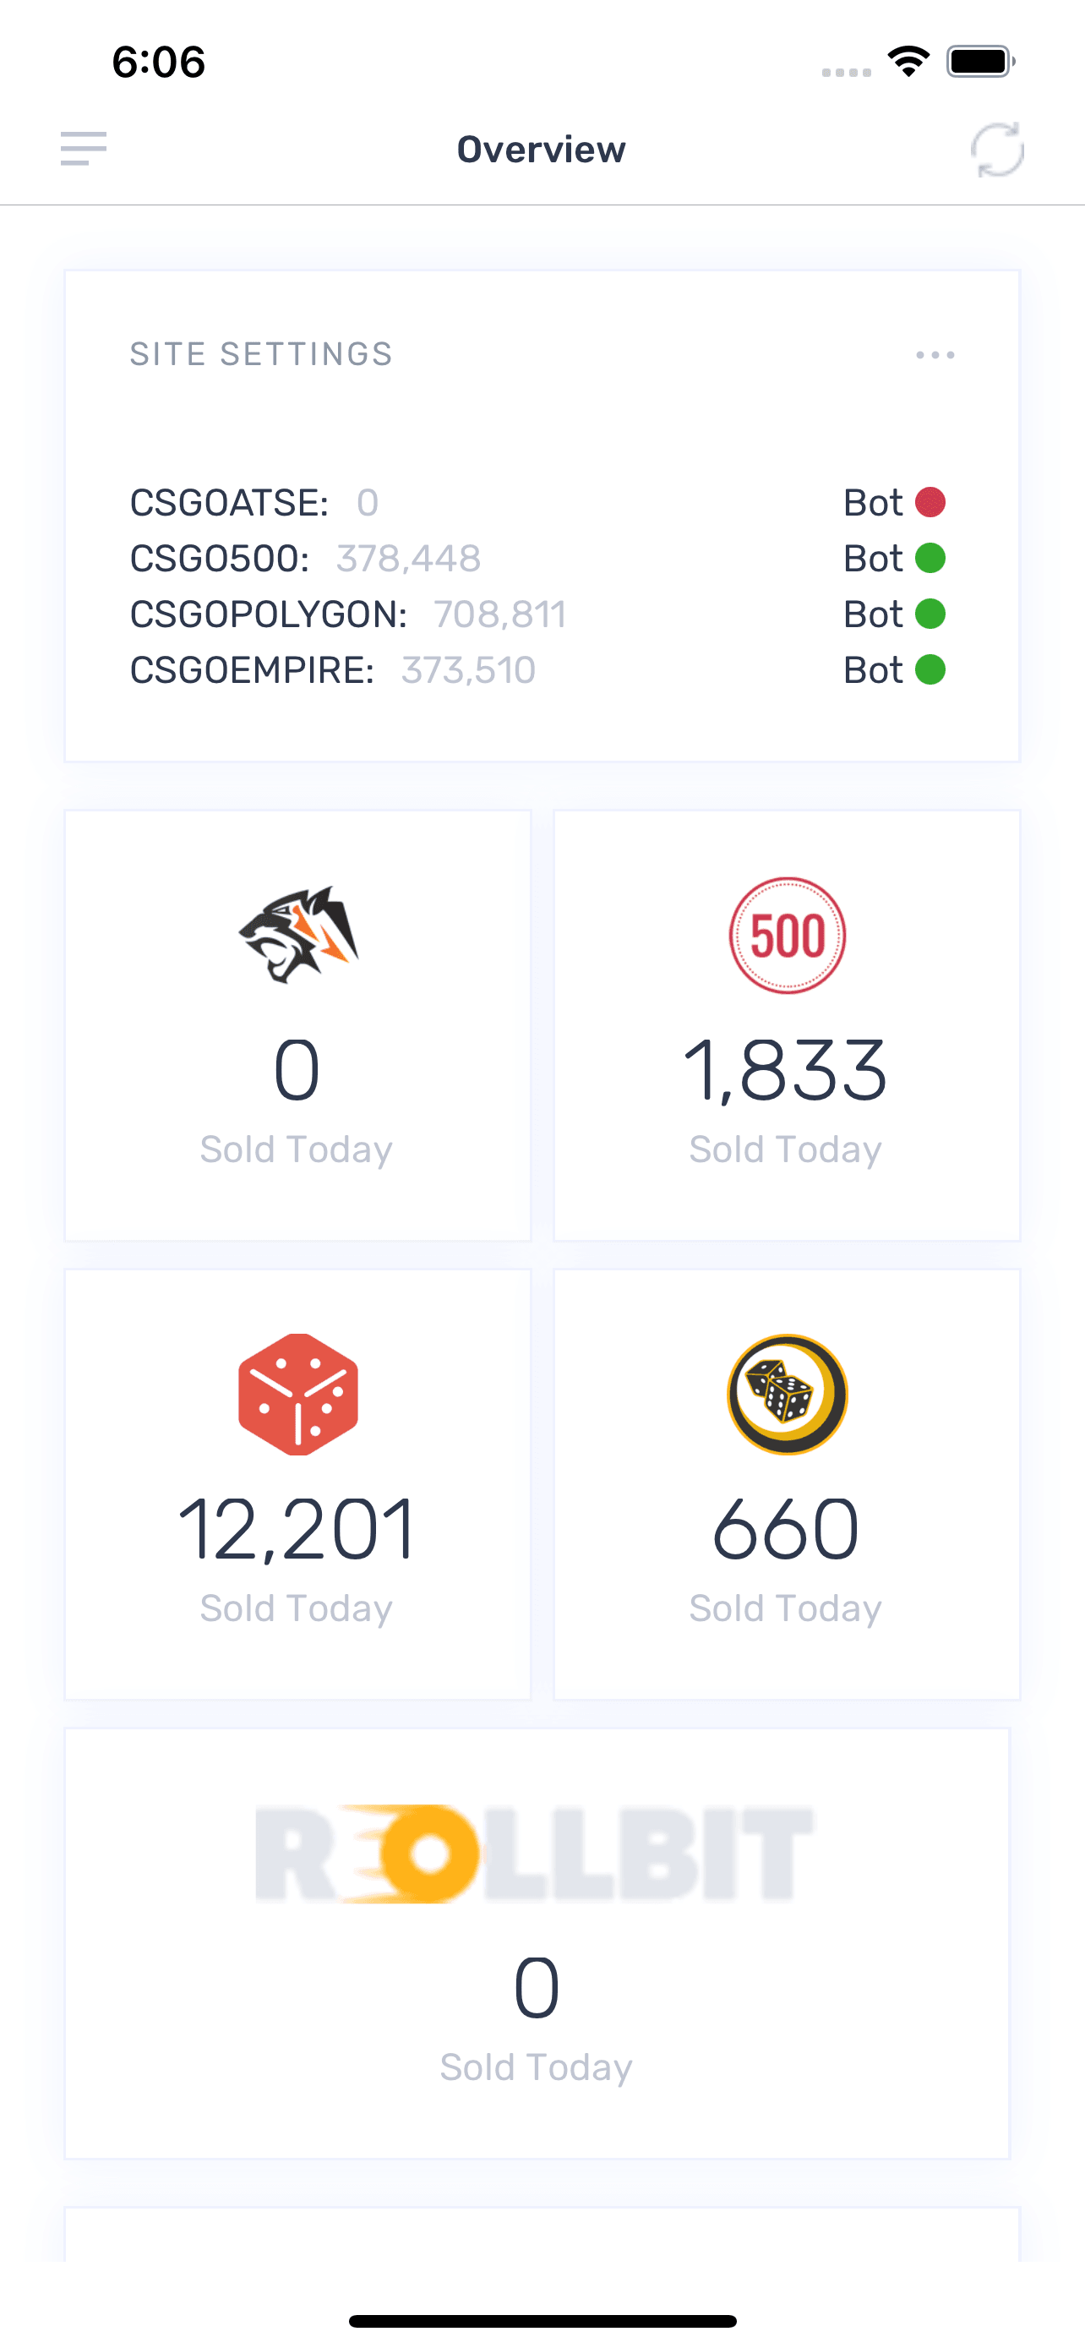This screenshot has height=2348, width=1085.
Task: Select the CSGO500 value 378,448
Action: tap(408, 558)
